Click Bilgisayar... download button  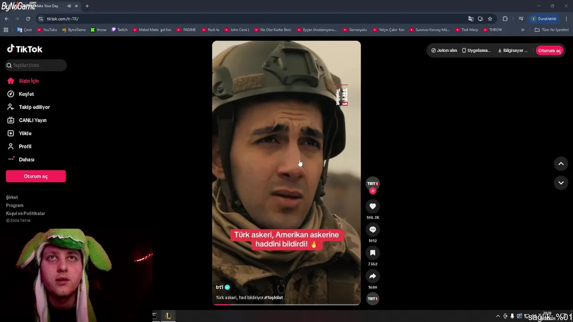[513, 51]
